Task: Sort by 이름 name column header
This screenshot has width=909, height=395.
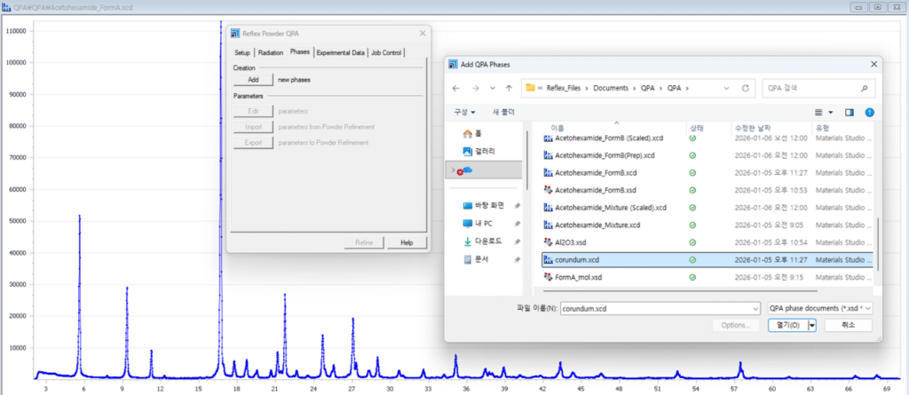Action: coord(557,128)
